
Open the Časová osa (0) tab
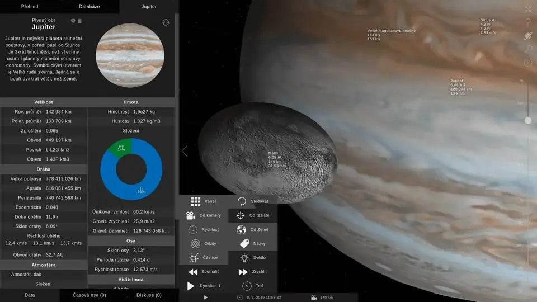click(89, 295)
